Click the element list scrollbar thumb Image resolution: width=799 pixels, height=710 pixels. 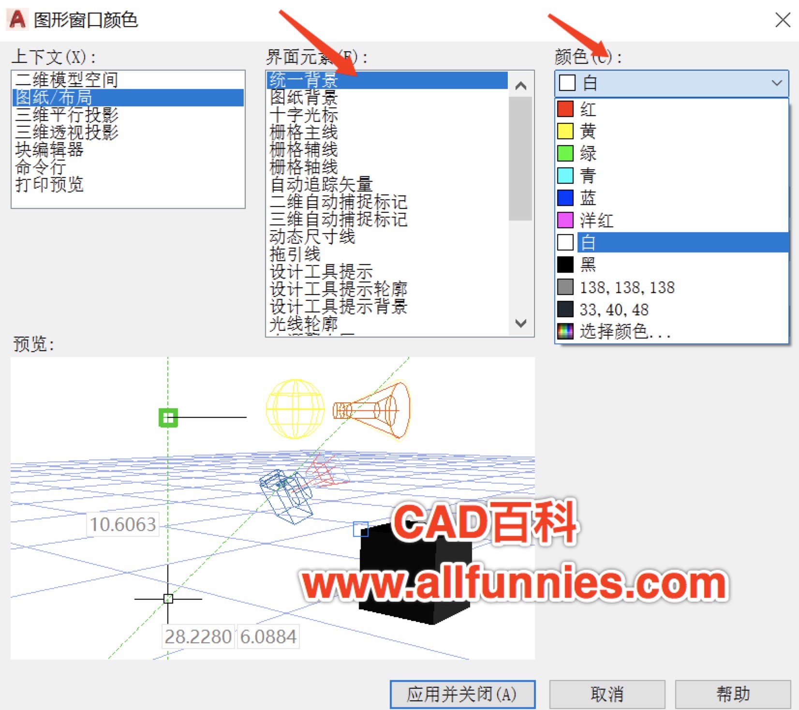coord(521,159)
